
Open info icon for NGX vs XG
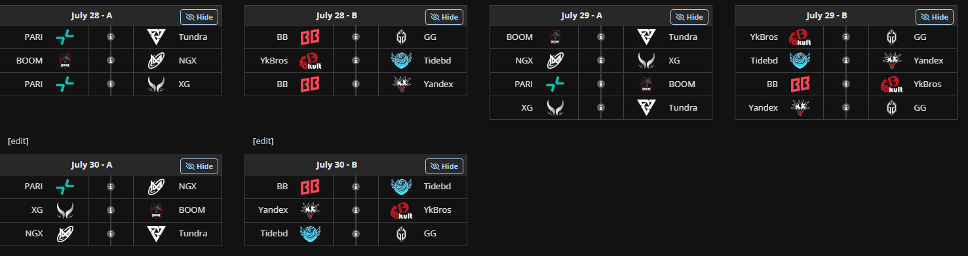click(x=601, y=61)
